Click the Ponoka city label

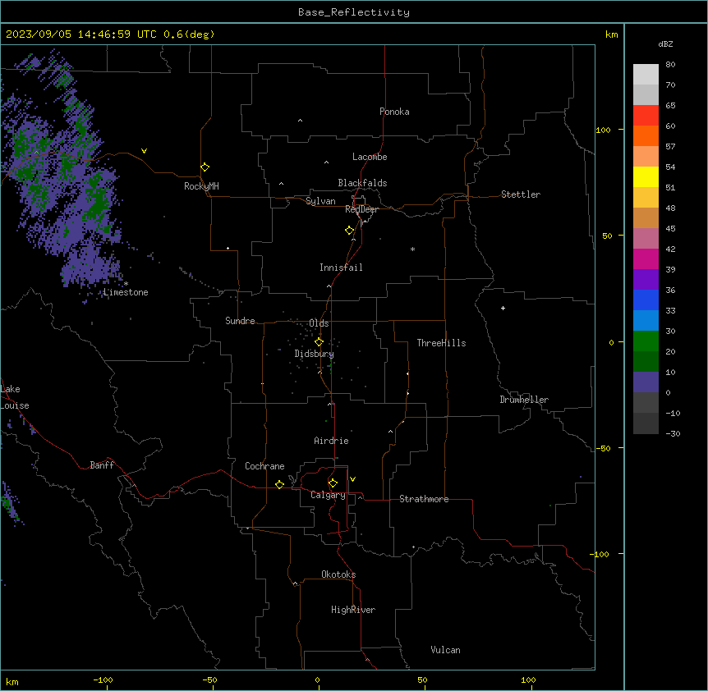click(394, 112)
